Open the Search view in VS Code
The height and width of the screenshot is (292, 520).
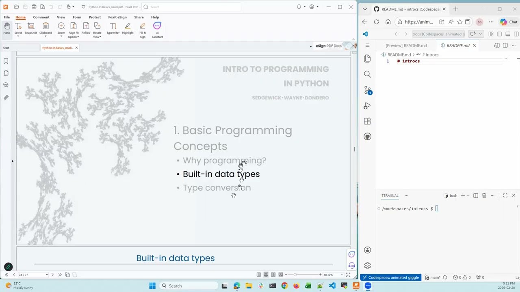pos(368,74)
